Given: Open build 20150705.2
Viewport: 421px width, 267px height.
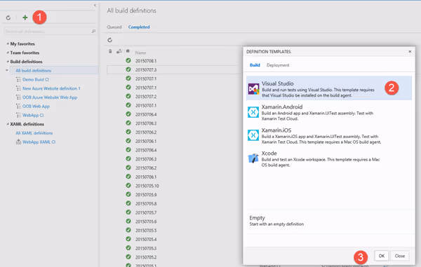Looking at the screenshot, I should point(146,257).
